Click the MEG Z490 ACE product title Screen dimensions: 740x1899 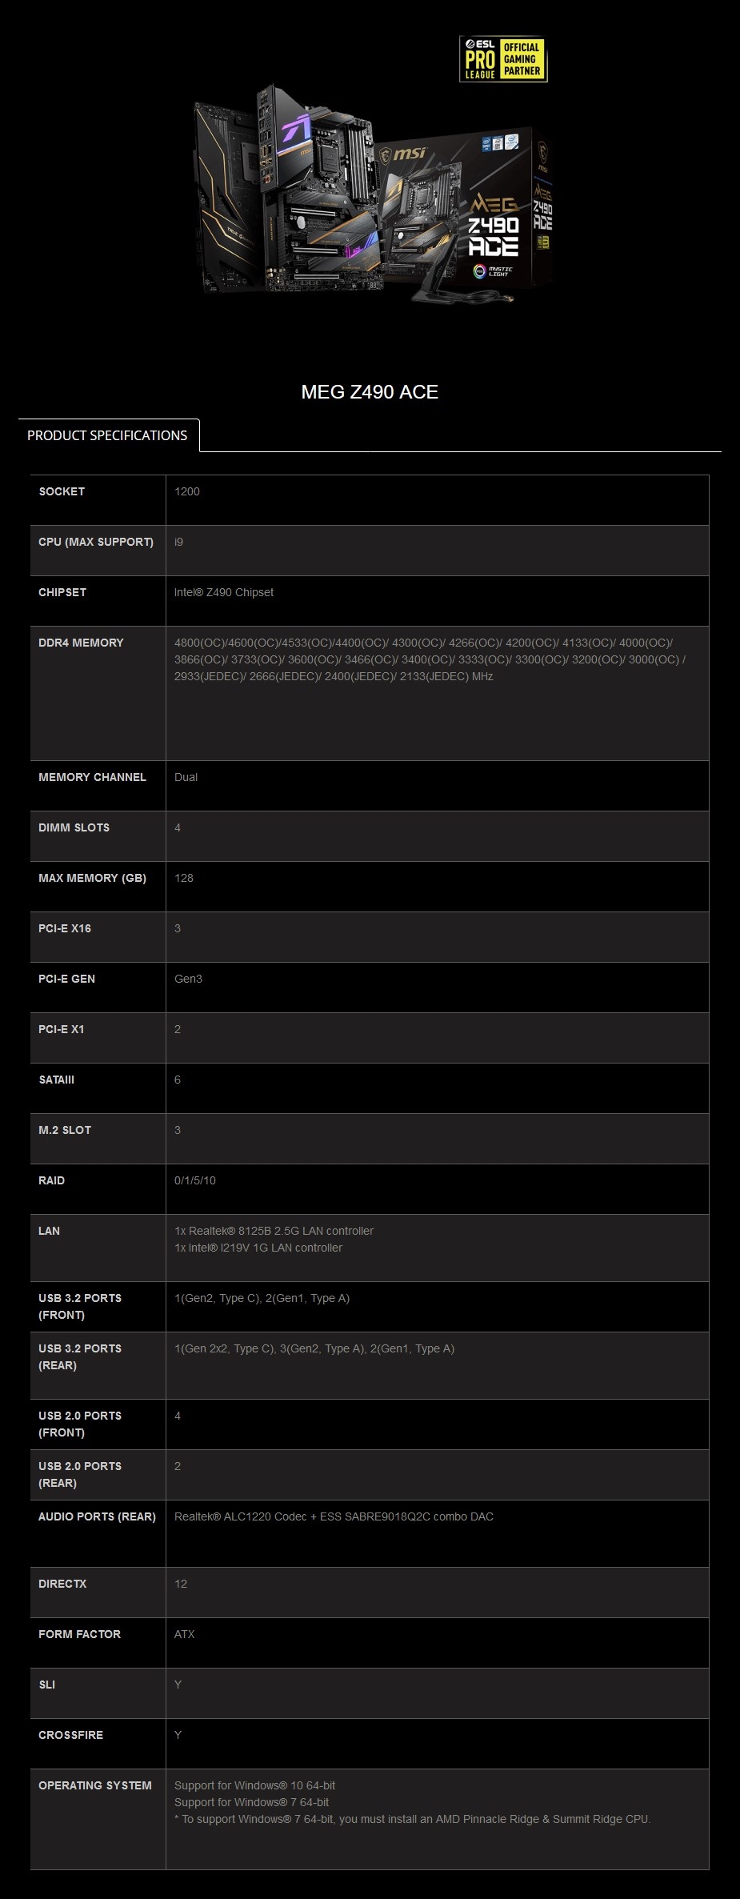[x=370, y=392]
